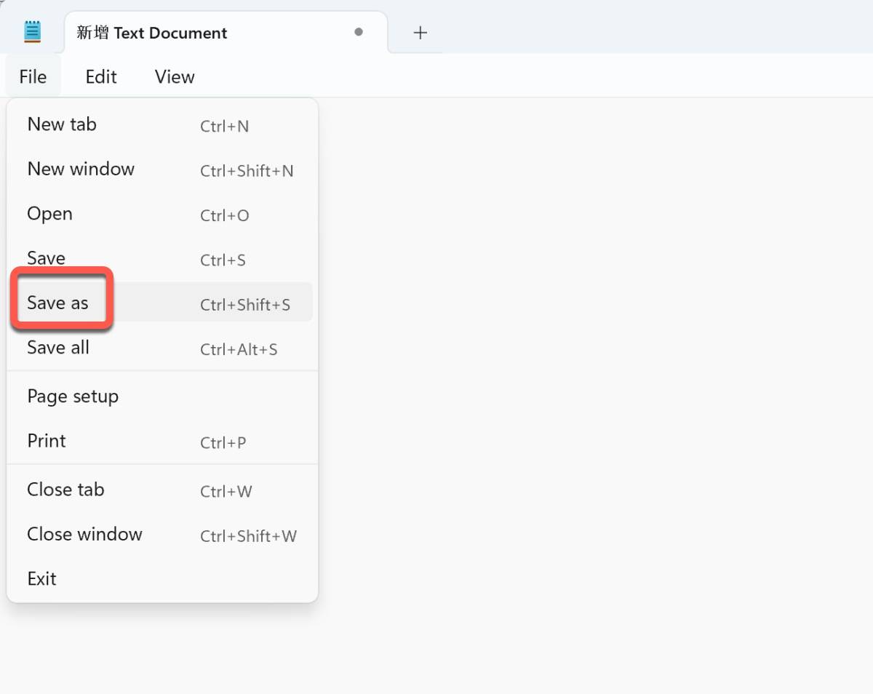Open the File menu

(33, 76)
